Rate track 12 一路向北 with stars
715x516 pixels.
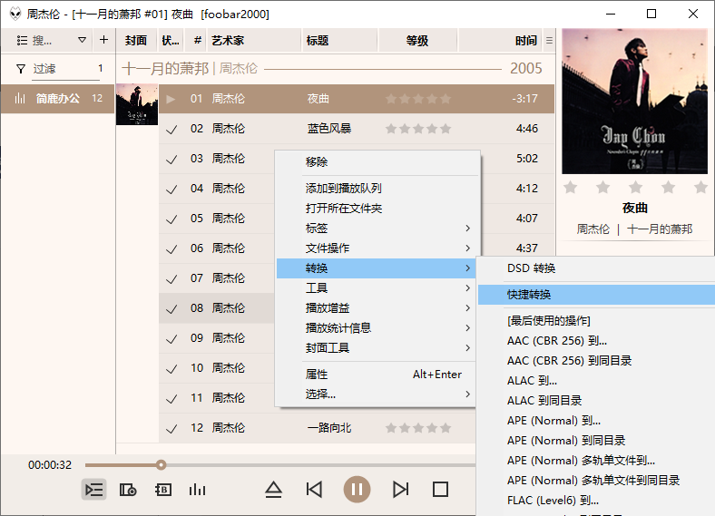pyautogui.click(x=418, y=428)
